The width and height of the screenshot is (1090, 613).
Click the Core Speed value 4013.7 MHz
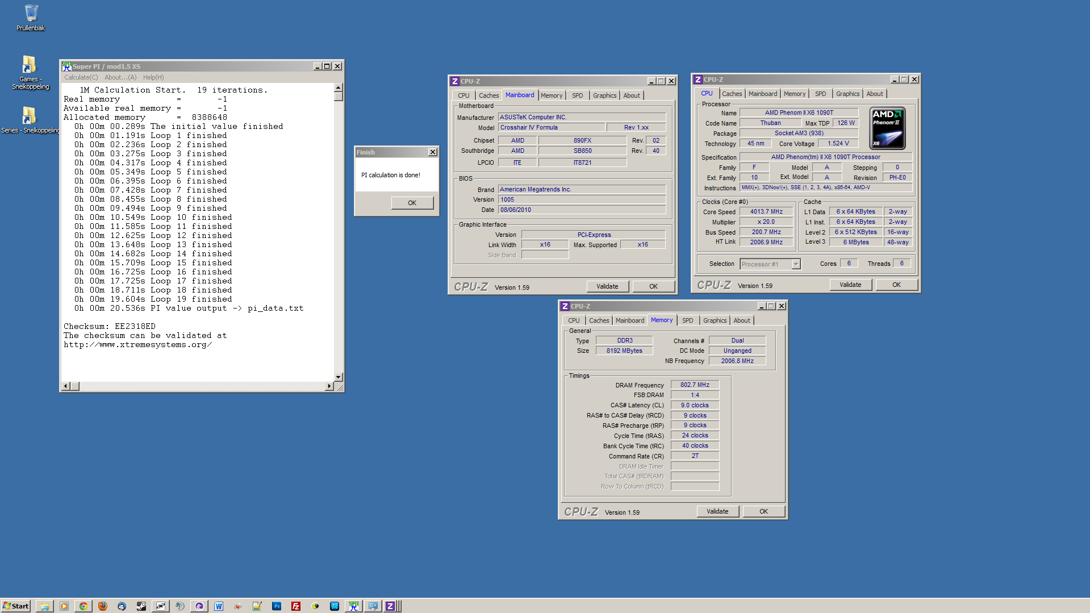click(x=766, y=211)
